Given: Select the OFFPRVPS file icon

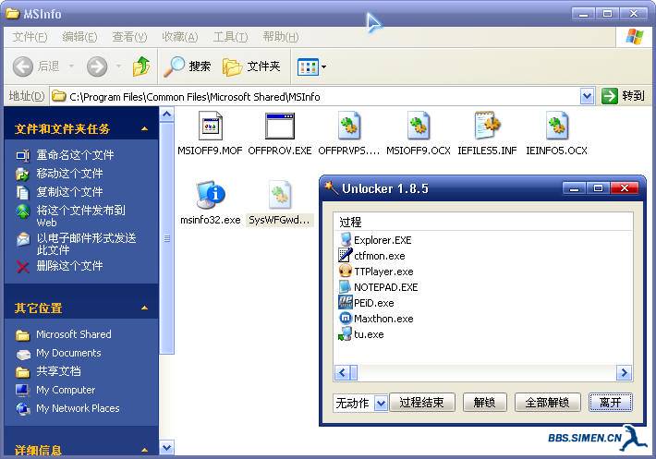Looking at the screenshot, I should [x=349, y=126].
